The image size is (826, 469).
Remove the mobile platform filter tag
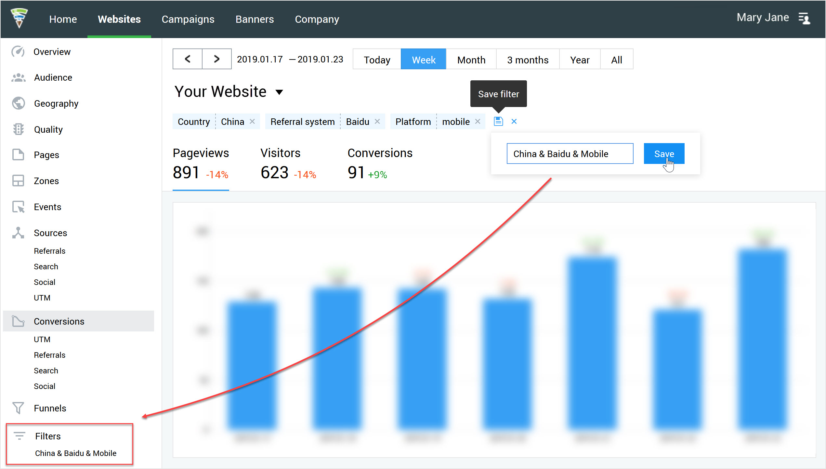click(478, 121)
